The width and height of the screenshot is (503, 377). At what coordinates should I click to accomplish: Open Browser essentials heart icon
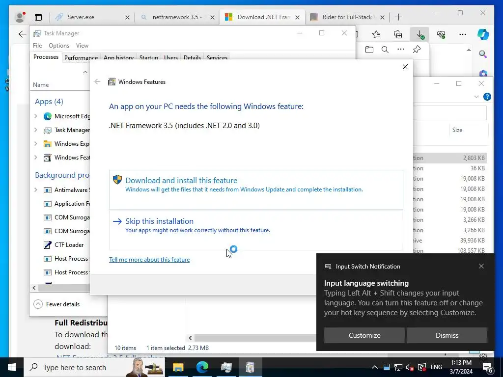(441, 34)
